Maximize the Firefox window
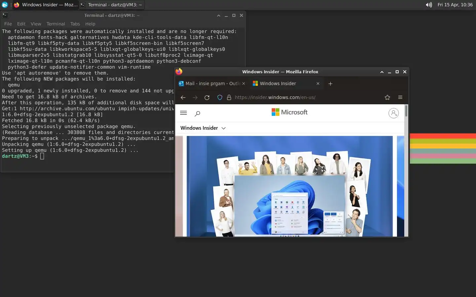 397,72
